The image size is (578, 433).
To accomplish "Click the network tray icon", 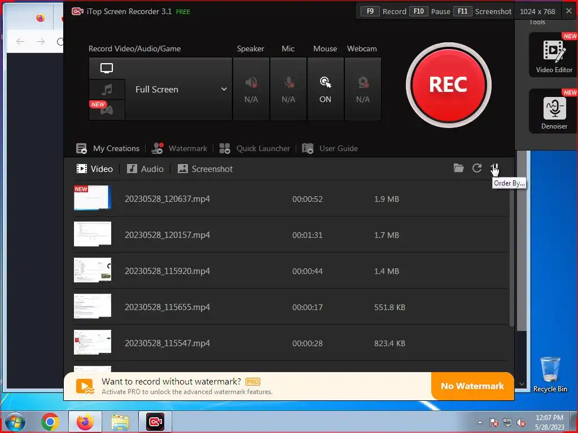I will click(x=507, y=422).
